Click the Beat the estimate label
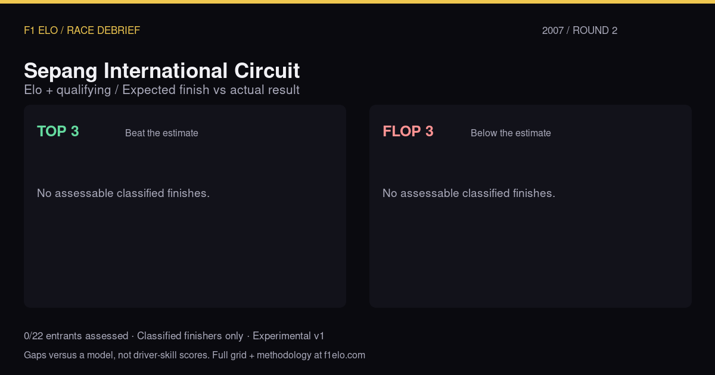The width and height of the screenshot is (715, 375). (x=161, y=133)
